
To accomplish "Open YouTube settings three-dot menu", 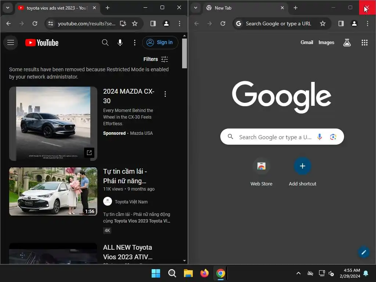I will pos(134,43).
